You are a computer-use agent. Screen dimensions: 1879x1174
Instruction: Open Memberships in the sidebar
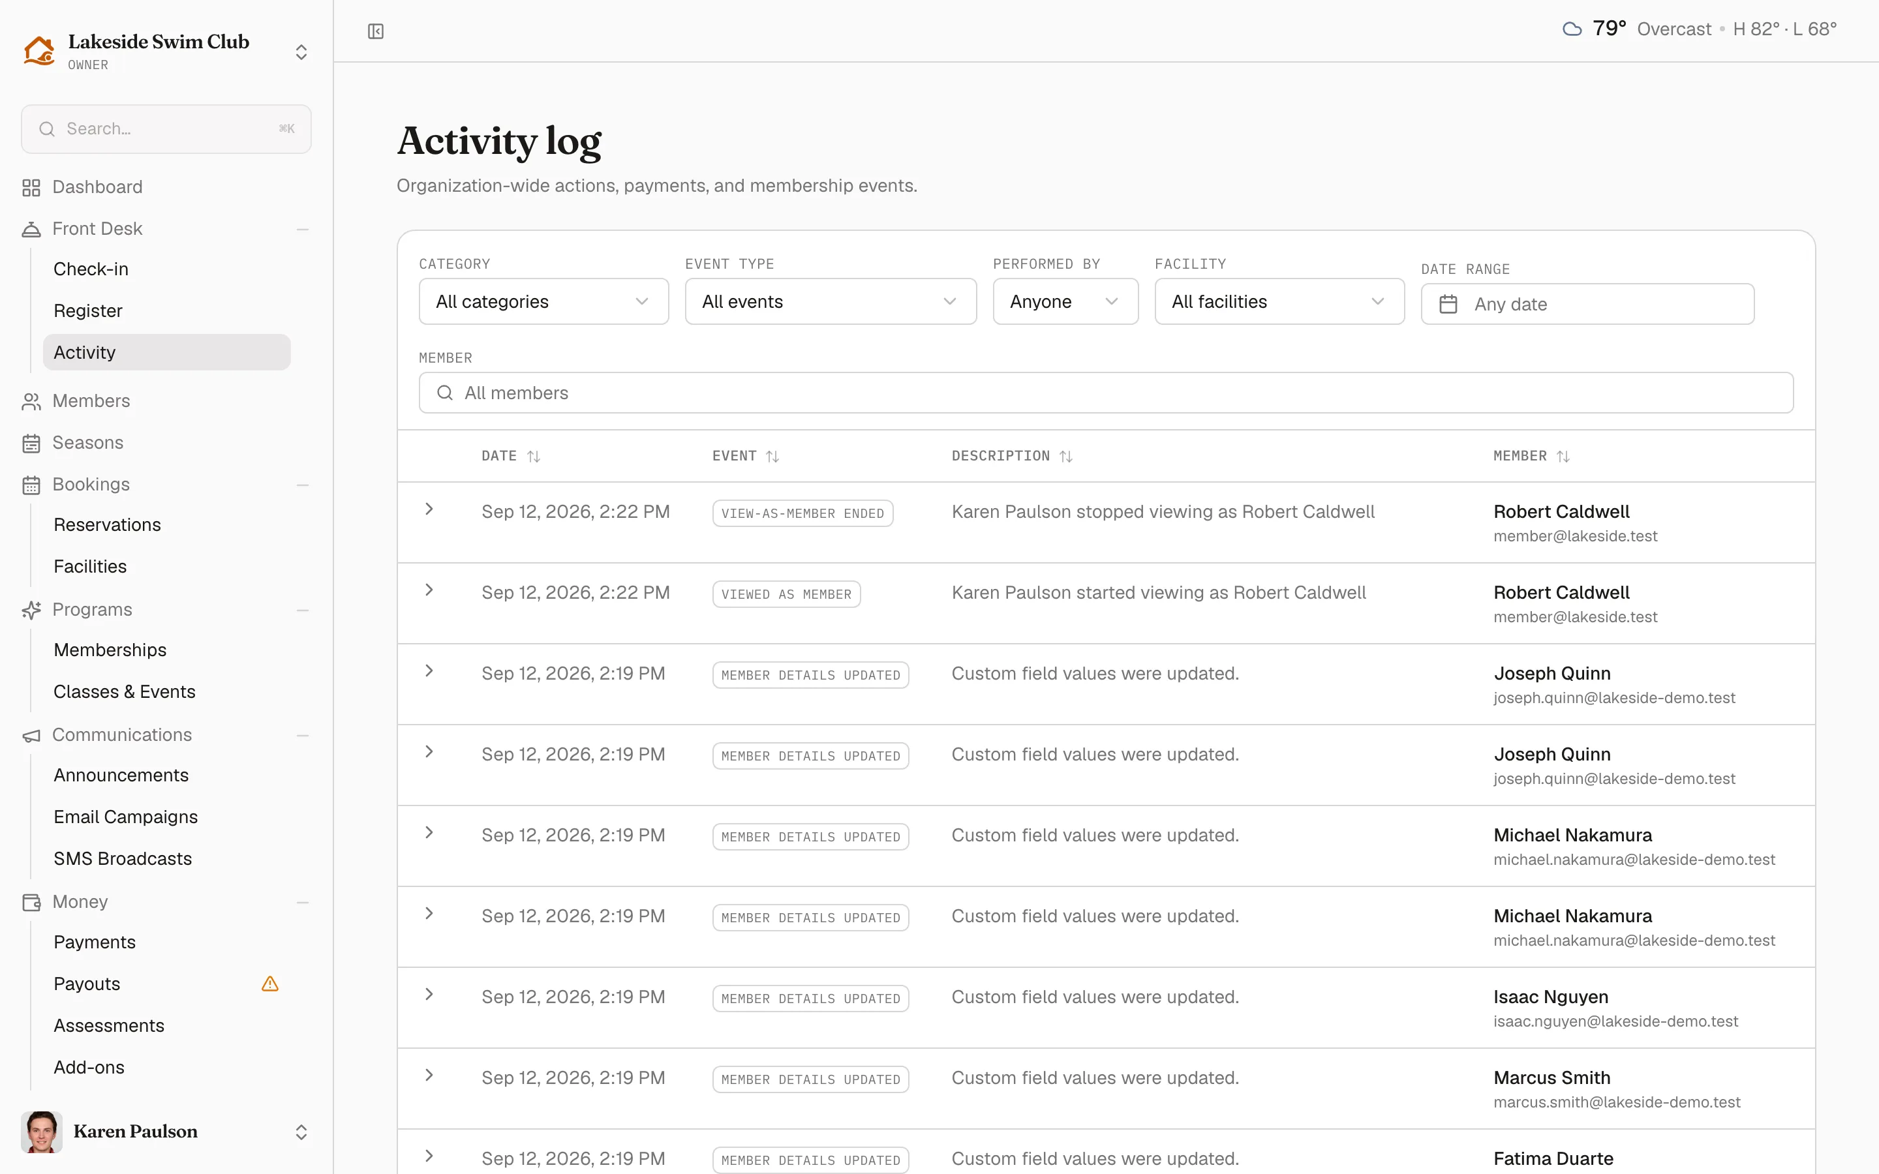(110, 650)
